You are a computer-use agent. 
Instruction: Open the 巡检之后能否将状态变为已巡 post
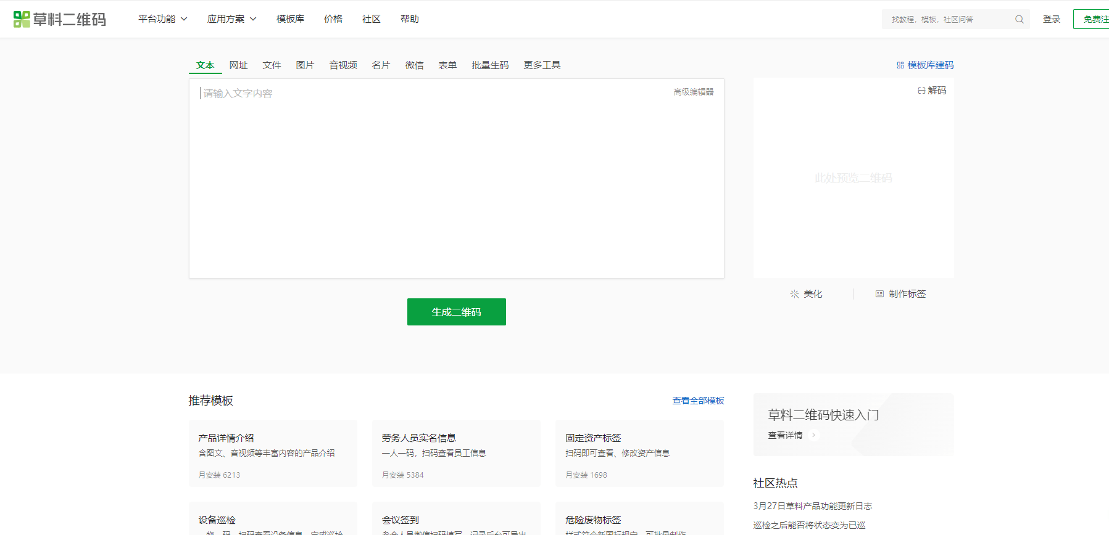coord(809,525)
